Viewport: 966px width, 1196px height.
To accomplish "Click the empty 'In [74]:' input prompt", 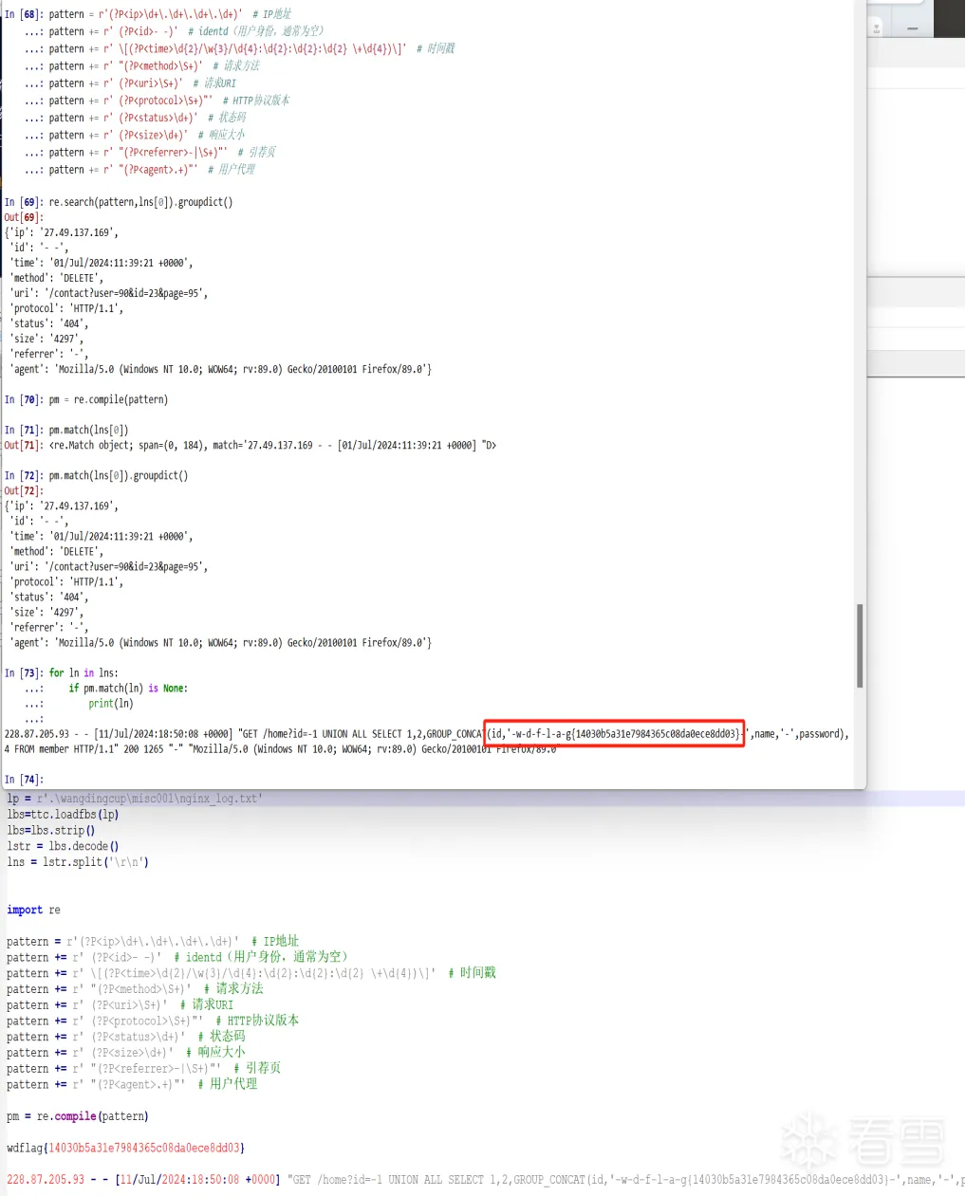I will (x=25, y=780).
